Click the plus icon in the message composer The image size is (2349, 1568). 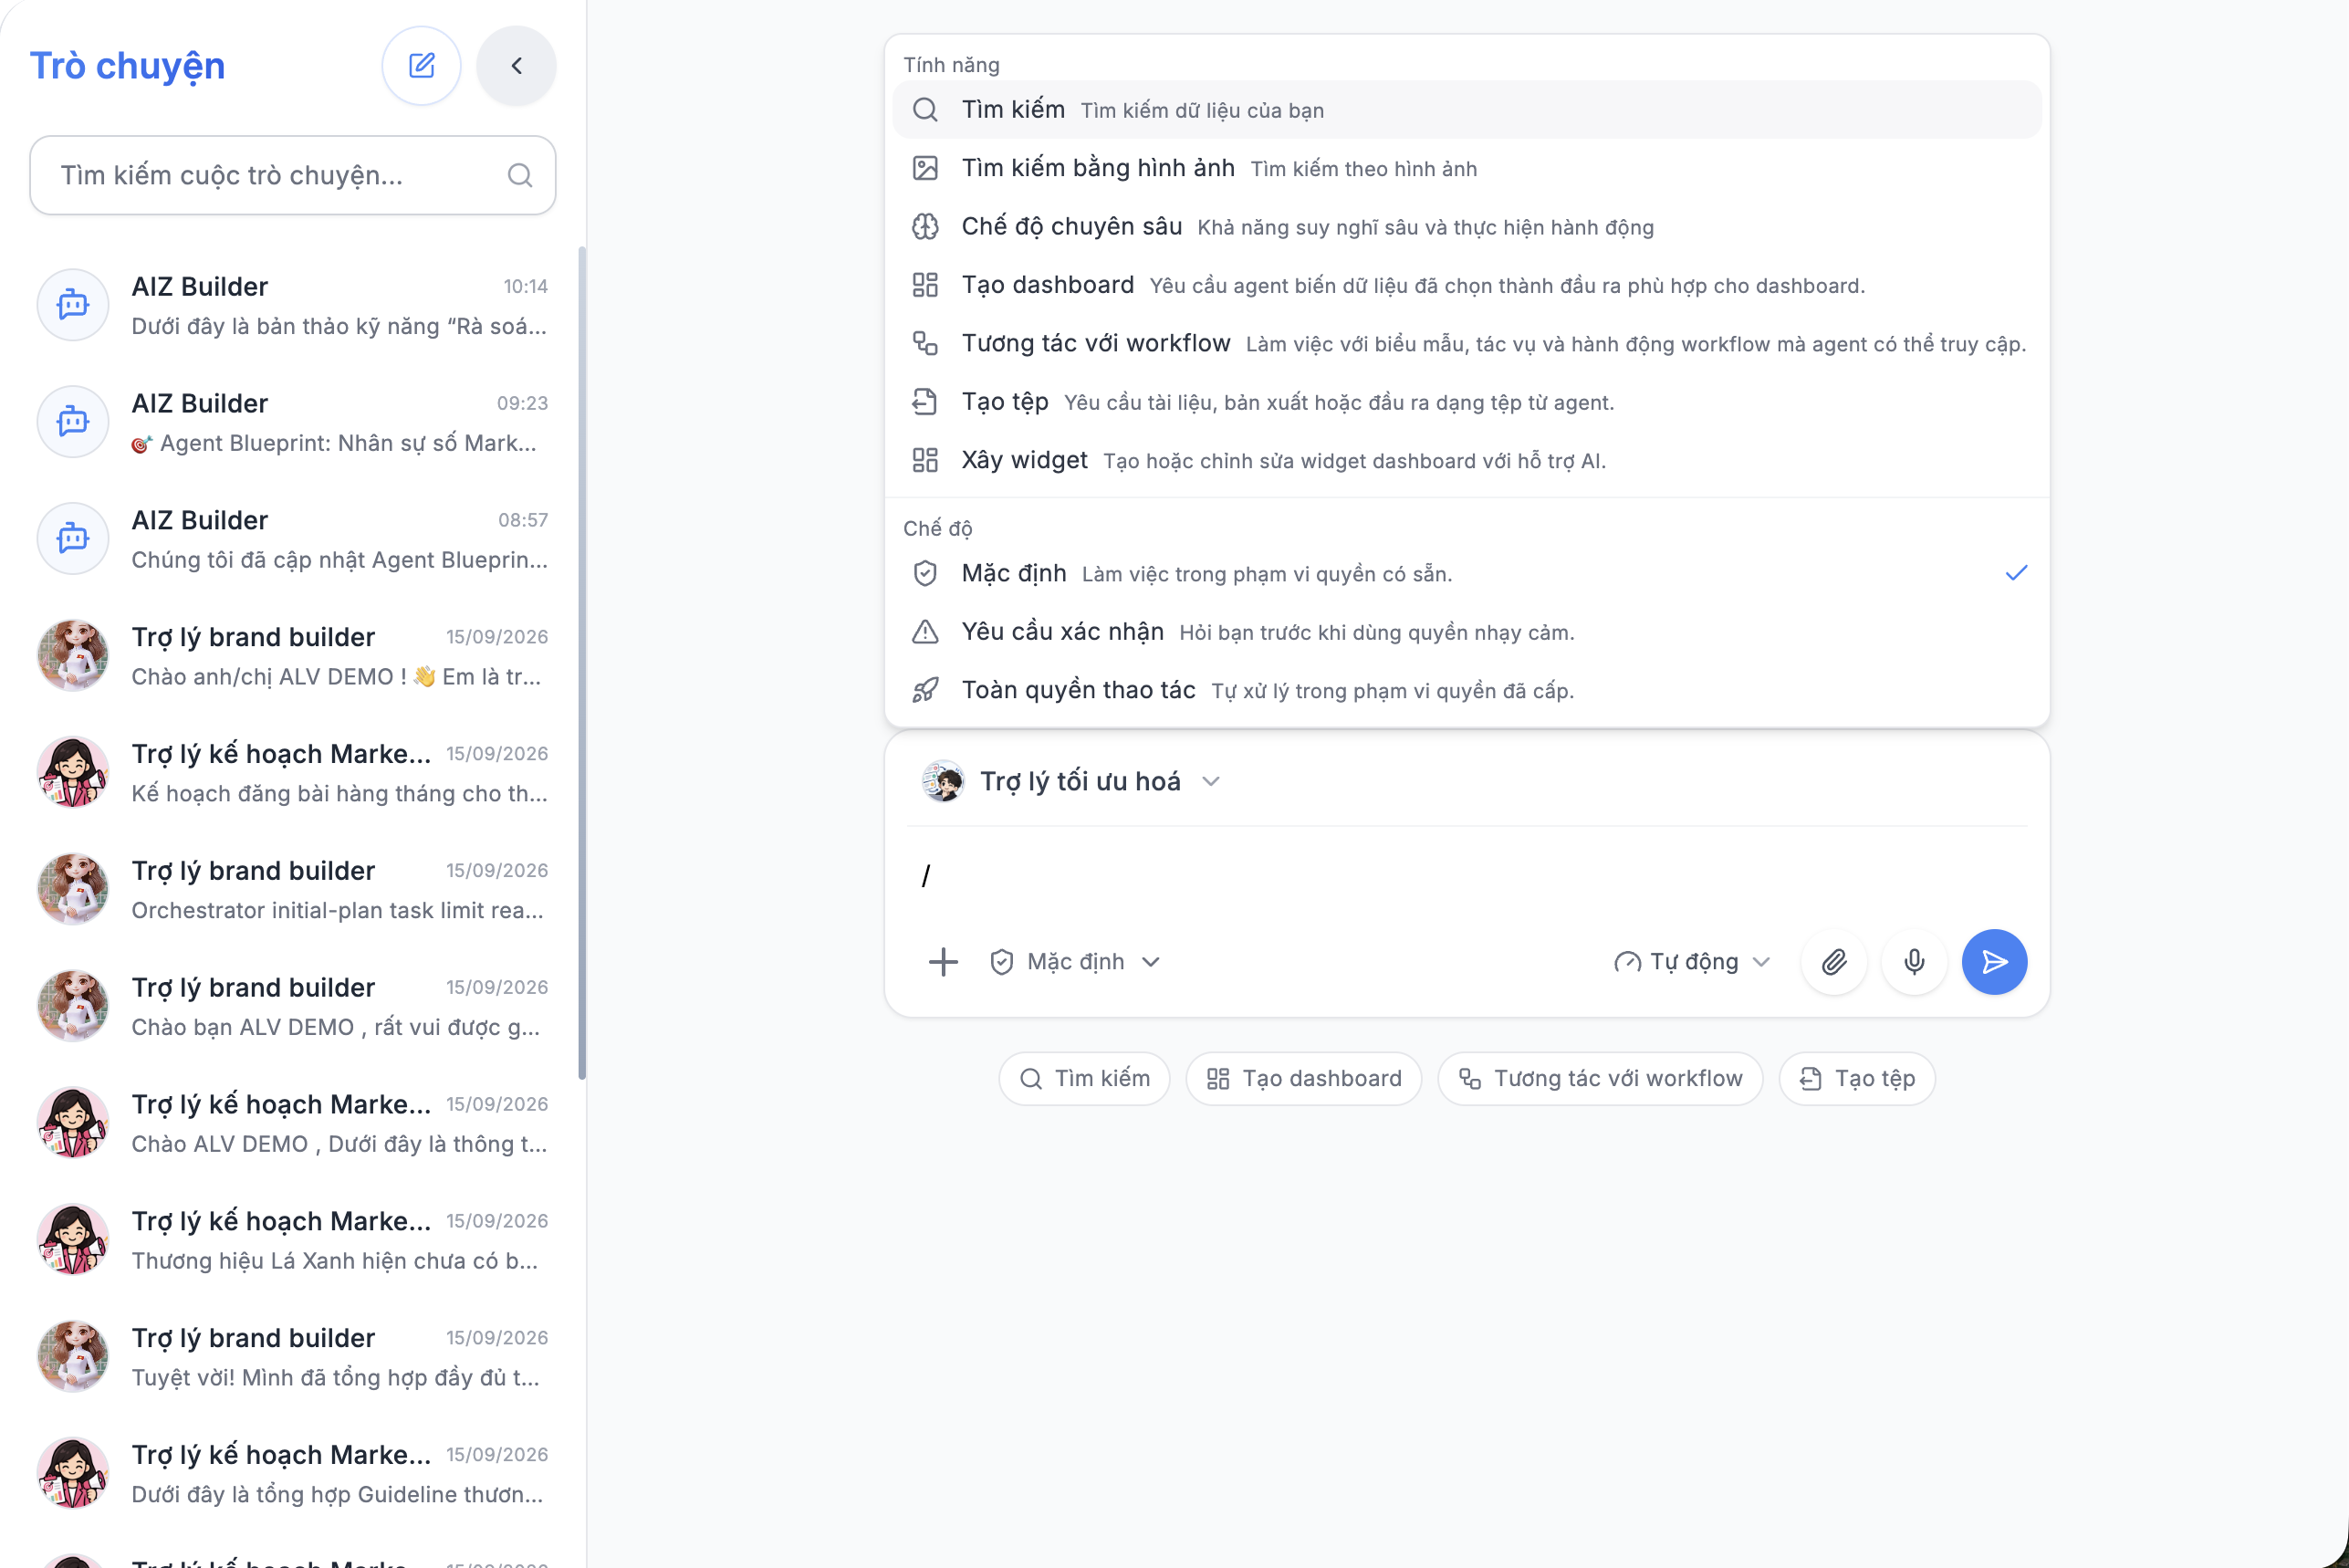[943, 962]
